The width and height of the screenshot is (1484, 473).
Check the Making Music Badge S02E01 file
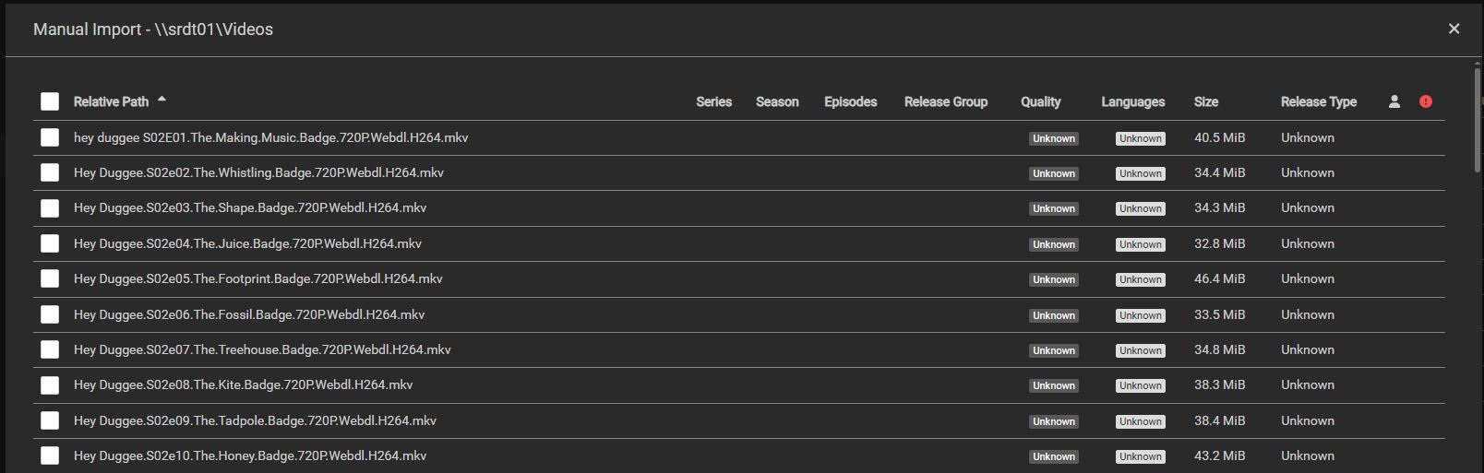(x=50, y=137)
